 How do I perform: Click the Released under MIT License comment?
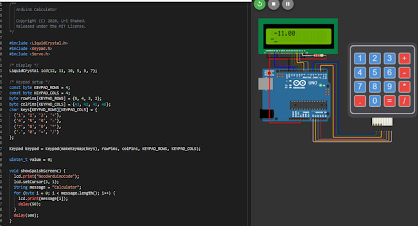50,26
